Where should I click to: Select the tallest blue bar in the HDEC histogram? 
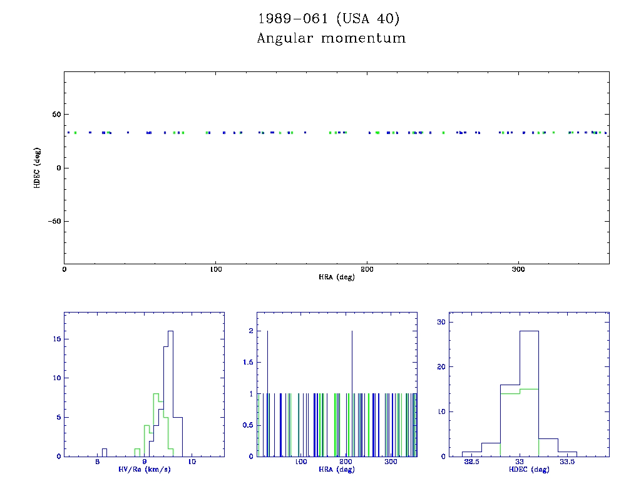pyautogui.click(x=529, y=395)
